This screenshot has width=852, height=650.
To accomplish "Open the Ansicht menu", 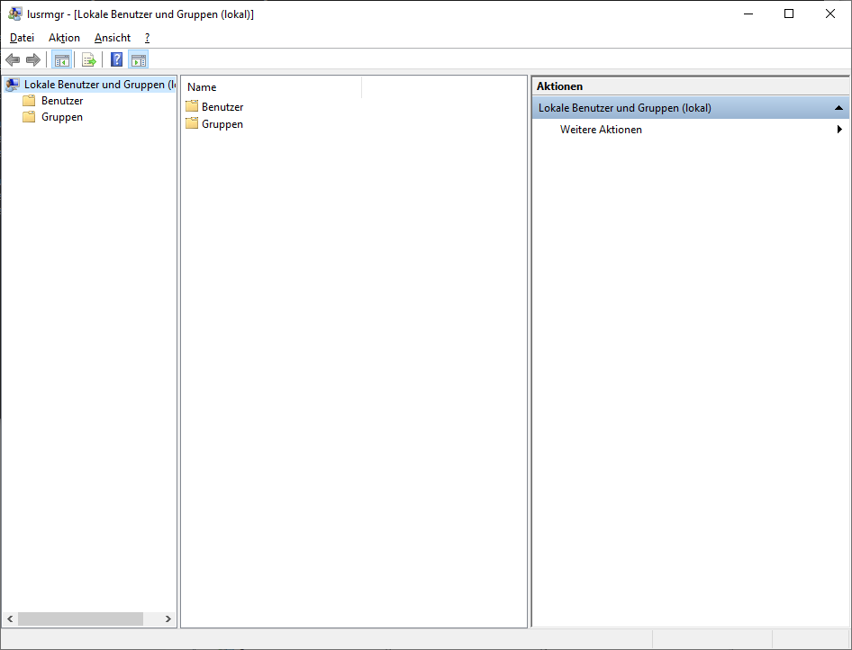I will pos(113,38).
